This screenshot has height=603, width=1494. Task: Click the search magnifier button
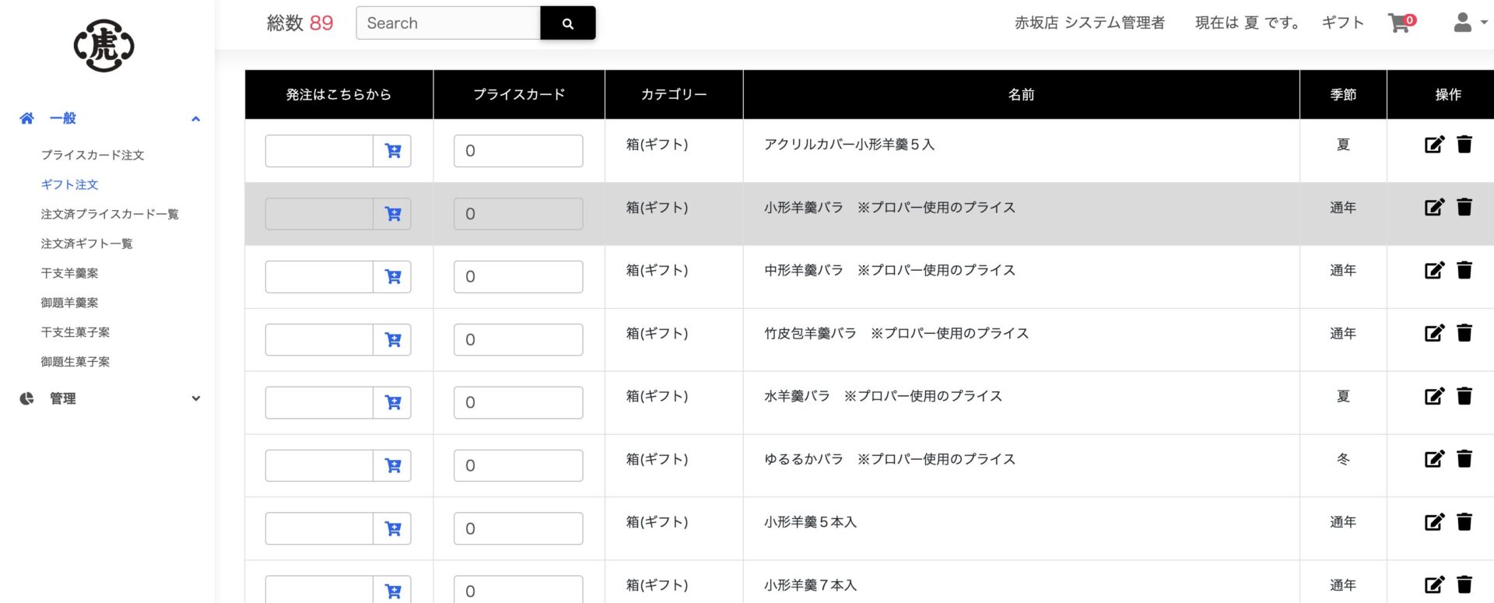pyautogui.click(x=567, y=23)
